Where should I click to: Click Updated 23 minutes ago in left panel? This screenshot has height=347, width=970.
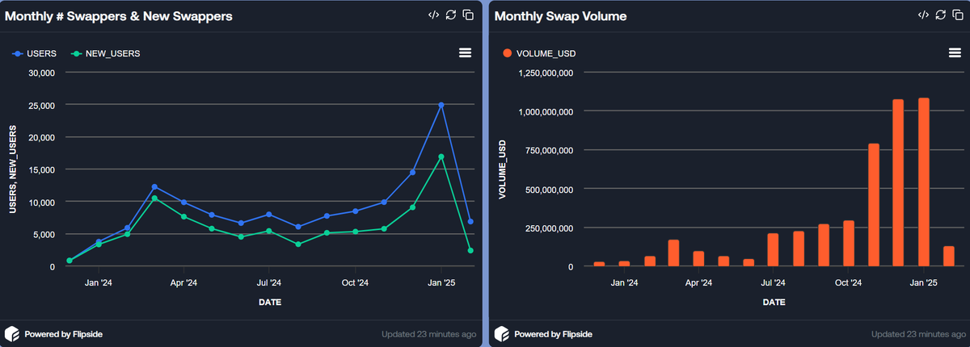click(x=428, y=334)
